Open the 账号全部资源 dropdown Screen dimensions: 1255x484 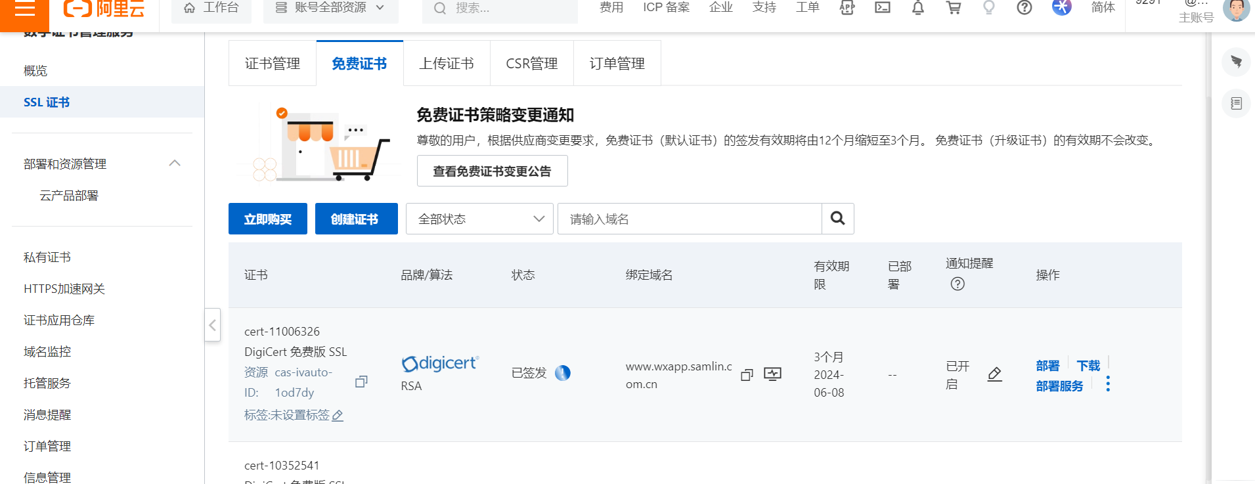pyautogui.click(x=330, y=8)
